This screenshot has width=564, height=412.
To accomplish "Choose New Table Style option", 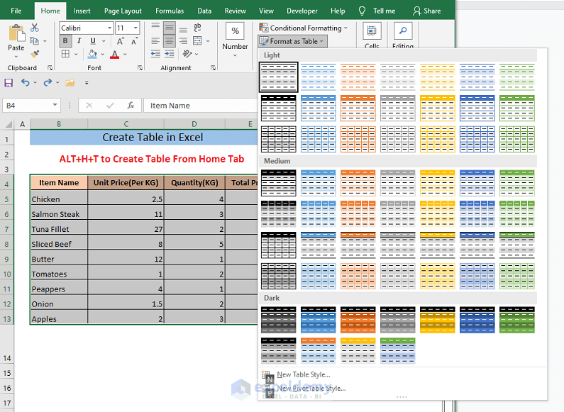I will pos(303,374).
